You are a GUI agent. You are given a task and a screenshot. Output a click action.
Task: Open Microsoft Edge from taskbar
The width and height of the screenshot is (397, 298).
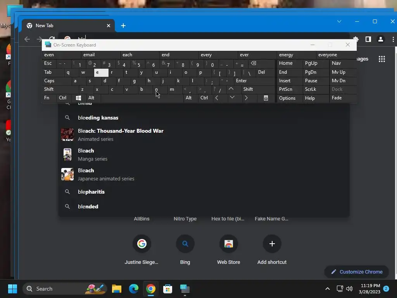point(134,289)
